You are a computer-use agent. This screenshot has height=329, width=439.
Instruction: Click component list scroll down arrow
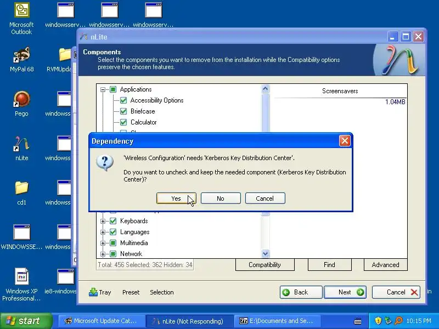[265, 253]
